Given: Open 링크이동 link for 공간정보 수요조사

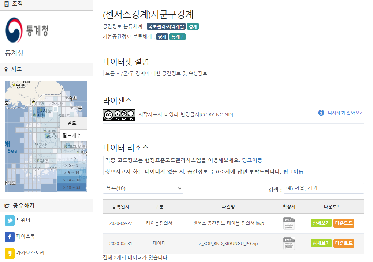Looking at the screenshot, I should pos(293,172).
